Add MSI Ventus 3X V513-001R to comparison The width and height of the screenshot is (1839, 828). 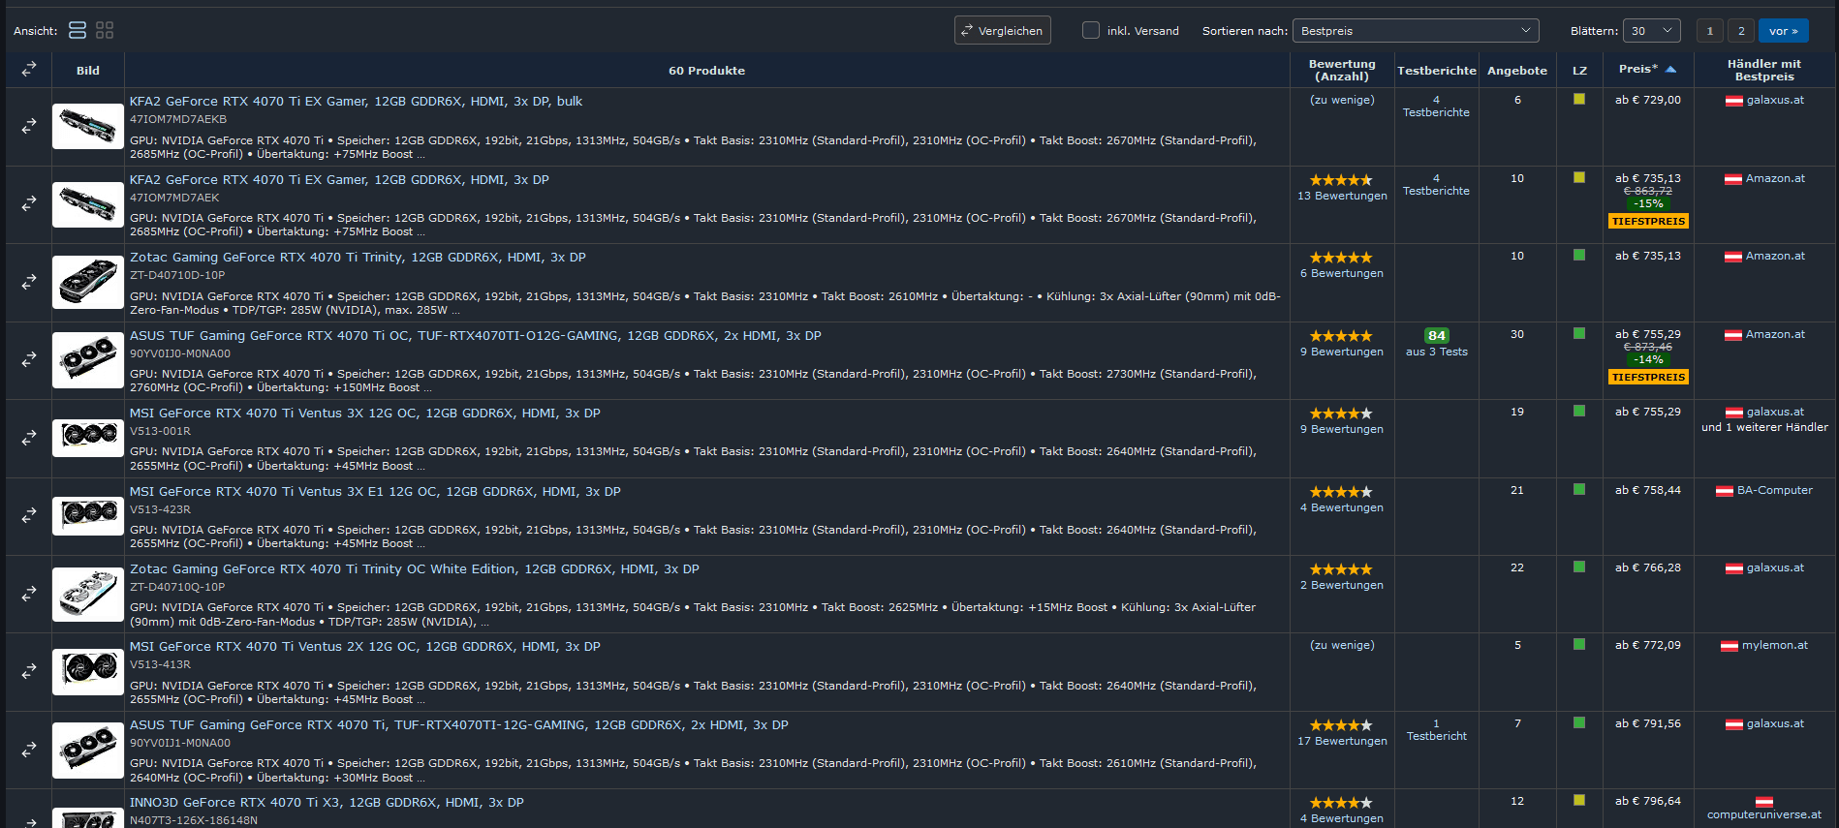[29, 438]
